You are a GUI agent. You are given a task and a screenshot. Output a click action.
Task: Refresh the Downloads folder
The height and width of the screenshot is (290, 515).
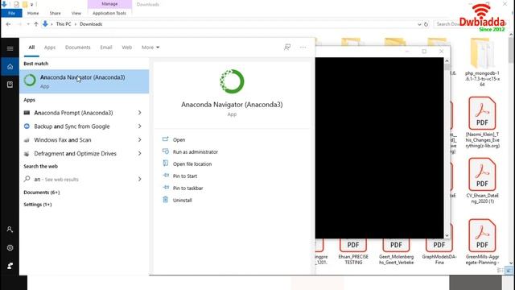click(426, 24)
